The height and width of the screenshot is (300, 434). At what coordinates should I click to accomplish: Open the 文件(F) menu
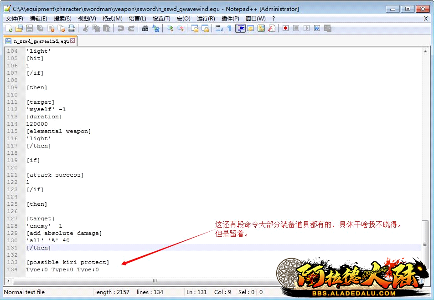(x=14, y=19)
